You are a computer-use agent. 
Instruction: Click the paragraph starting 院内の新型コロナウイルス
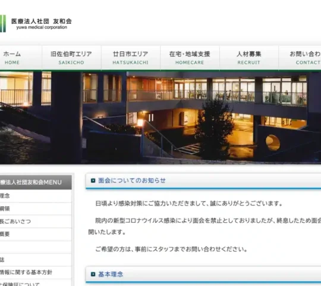[204, 226]
